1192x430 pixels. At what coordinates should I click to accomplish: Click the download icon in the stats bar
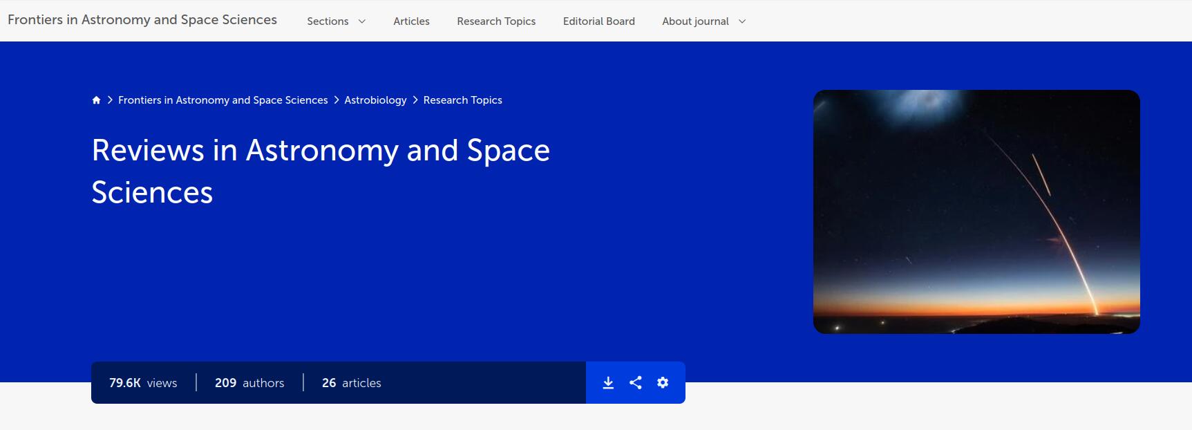(608, 382)
